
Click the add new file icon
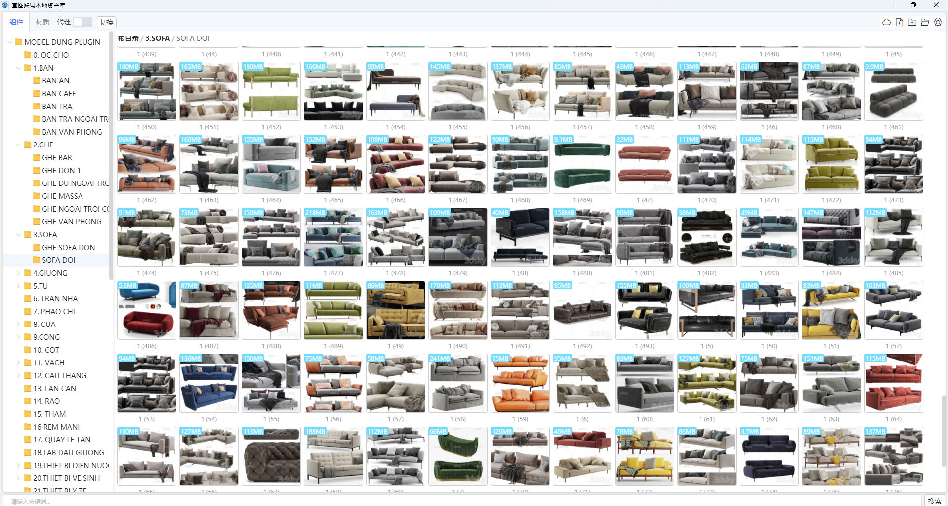pyautogui.click(x=899, y=22)
